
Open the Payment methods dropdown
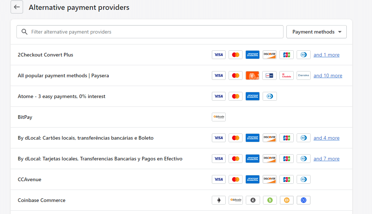point(316,32)
